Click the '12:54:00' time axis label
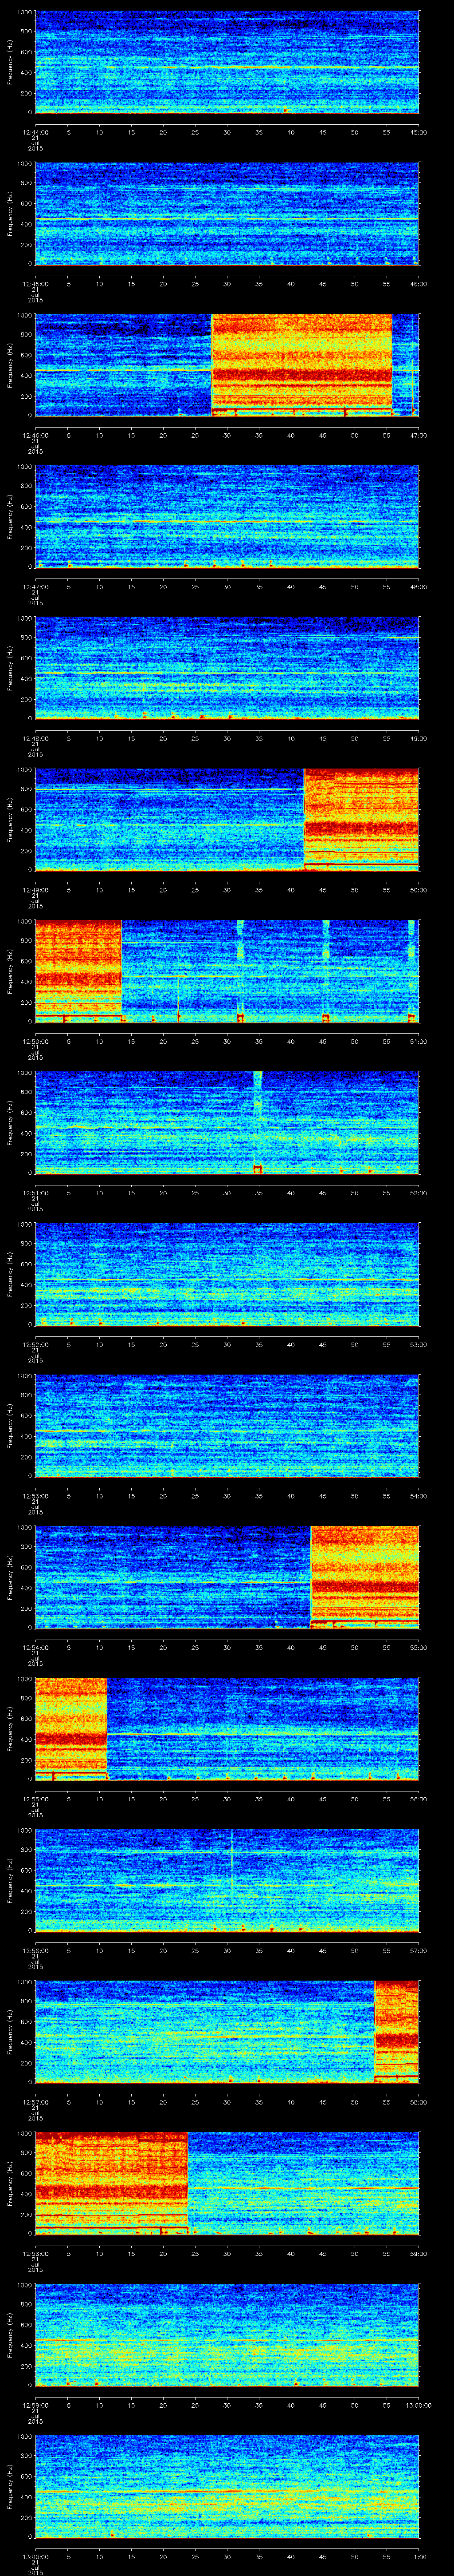The height and width of the screenshot is (2576, 454). [x=35, y=1647]
